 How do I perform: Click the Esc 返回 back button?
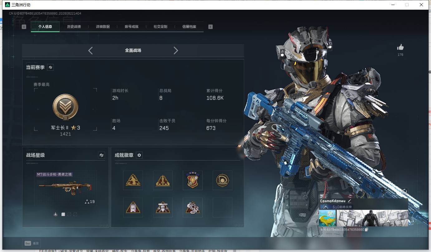pos(31,243)
